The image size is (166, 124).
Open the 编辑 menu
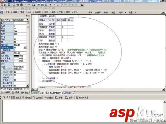point(14,12)
